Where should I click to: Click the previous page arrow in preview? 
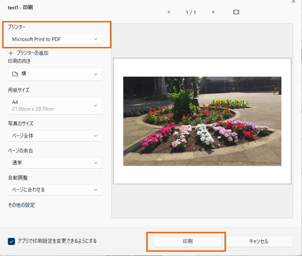click(x=168, y=12)
